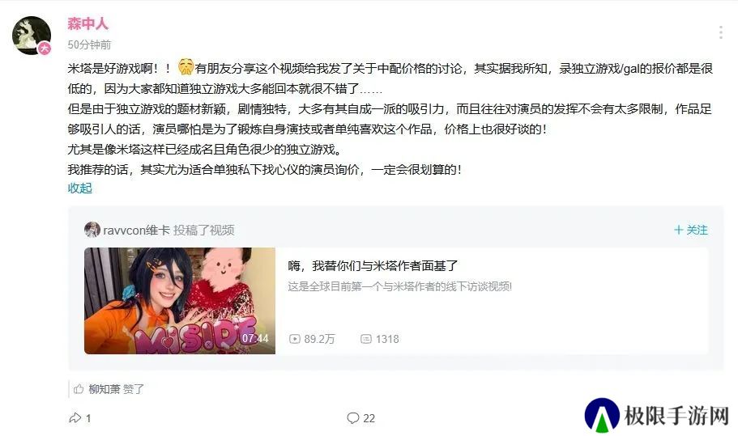This screenshot has width=738, height=436.
Task: Open the comments bubble icon
Action: click(352, 417)
